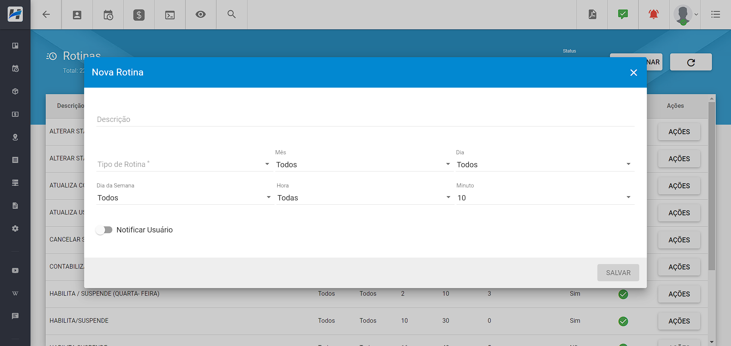Click the green status check for the first HABILITA/SUSPENDE row

pos(623,321)
